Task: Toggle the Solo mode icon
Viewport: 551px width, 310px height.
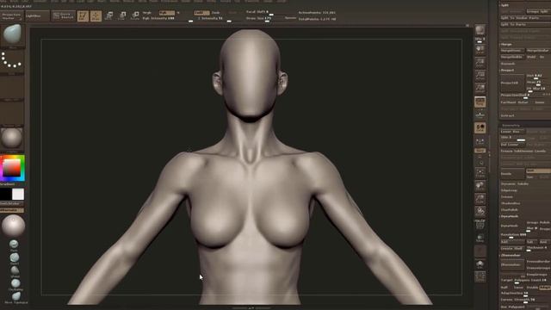Action: pyautogui.click(x=480, y=264)
